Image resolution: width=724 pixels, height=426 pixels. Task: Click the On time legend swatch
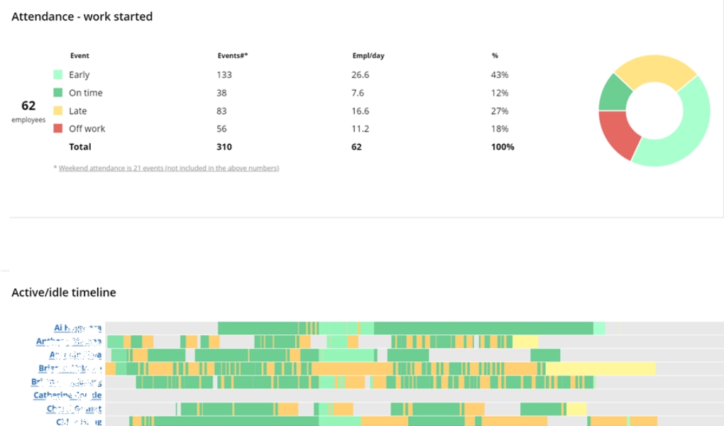click(x=58, y=92)
